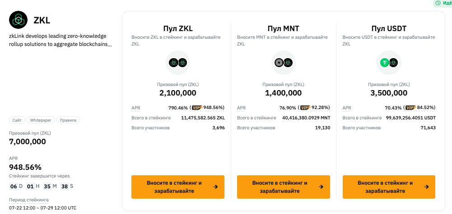Click arrow on ZKL pool stake button
This screenshot has width=452, height=214.
(x=215, y=187)
